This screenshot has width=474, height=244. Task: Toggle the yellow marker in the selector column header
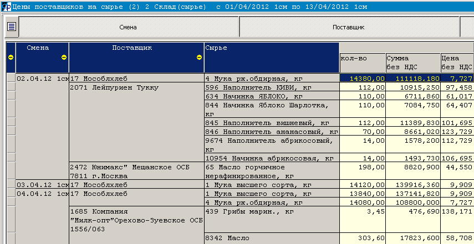point(11,58)
